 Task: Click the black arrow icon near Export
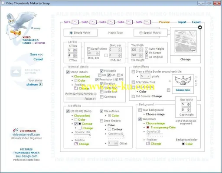pyautogui.click(x=200, y=27)
